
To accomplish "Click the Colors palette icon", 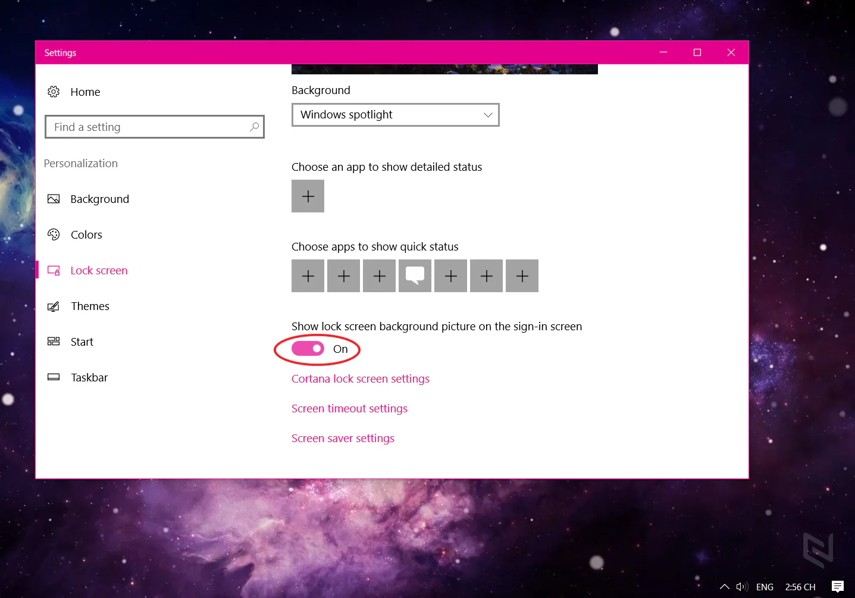I will click(x=54, y=234).
